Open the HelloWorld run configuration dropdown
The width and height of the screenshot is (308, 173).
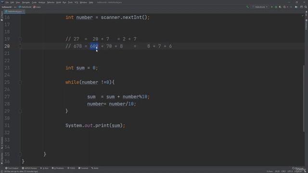pos(260,7)
